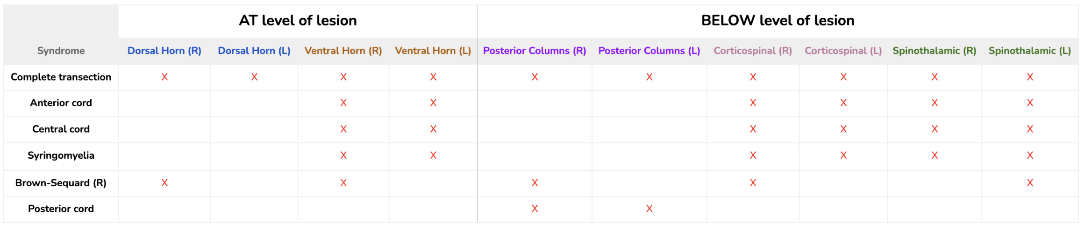Select the Brown-Sequard (R) row label
The height and width of the screenshot is (229, 1084).
(x=61, y=183)
